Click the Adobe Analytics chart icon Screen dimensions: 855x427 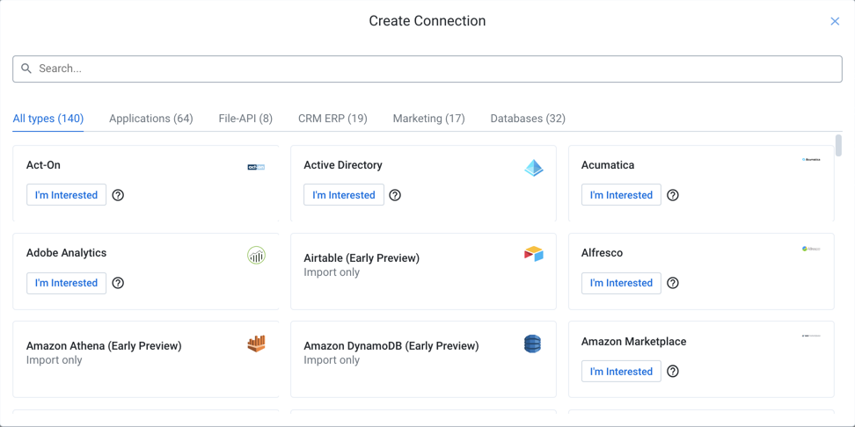click(x=256, y=255)
